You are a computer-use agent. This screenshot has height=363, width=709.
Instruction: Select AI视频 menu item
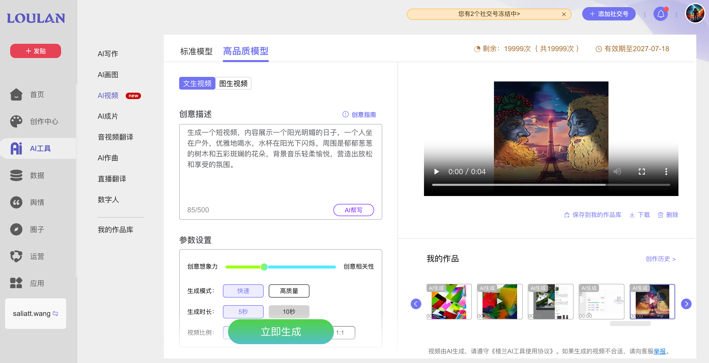coord(108,95)
